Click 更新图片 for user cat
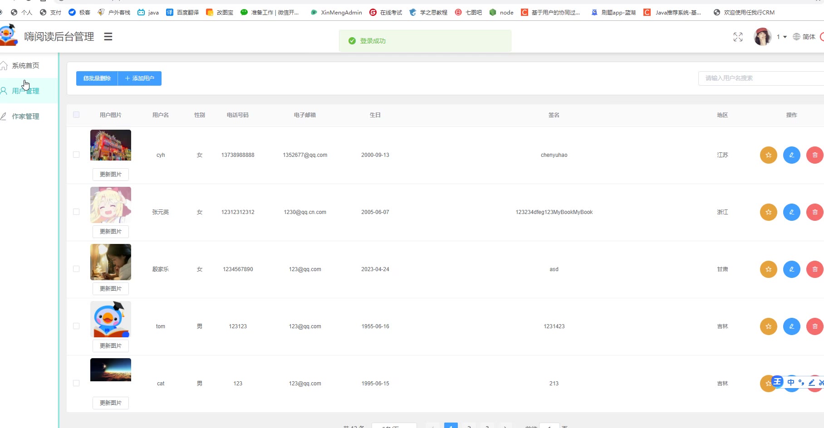Viewport: 824px width, 428px height. [x=111, y=403]
